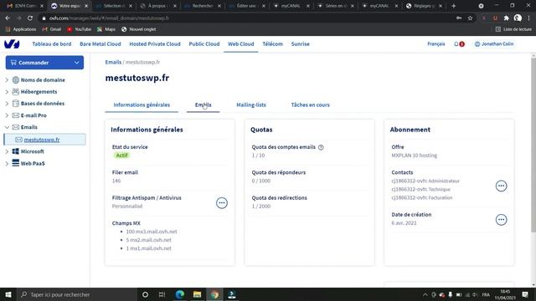The height and width of the screenshot is (301, 536).
Task: Bookmark the page with the star icon
Action: pos(470,18)
